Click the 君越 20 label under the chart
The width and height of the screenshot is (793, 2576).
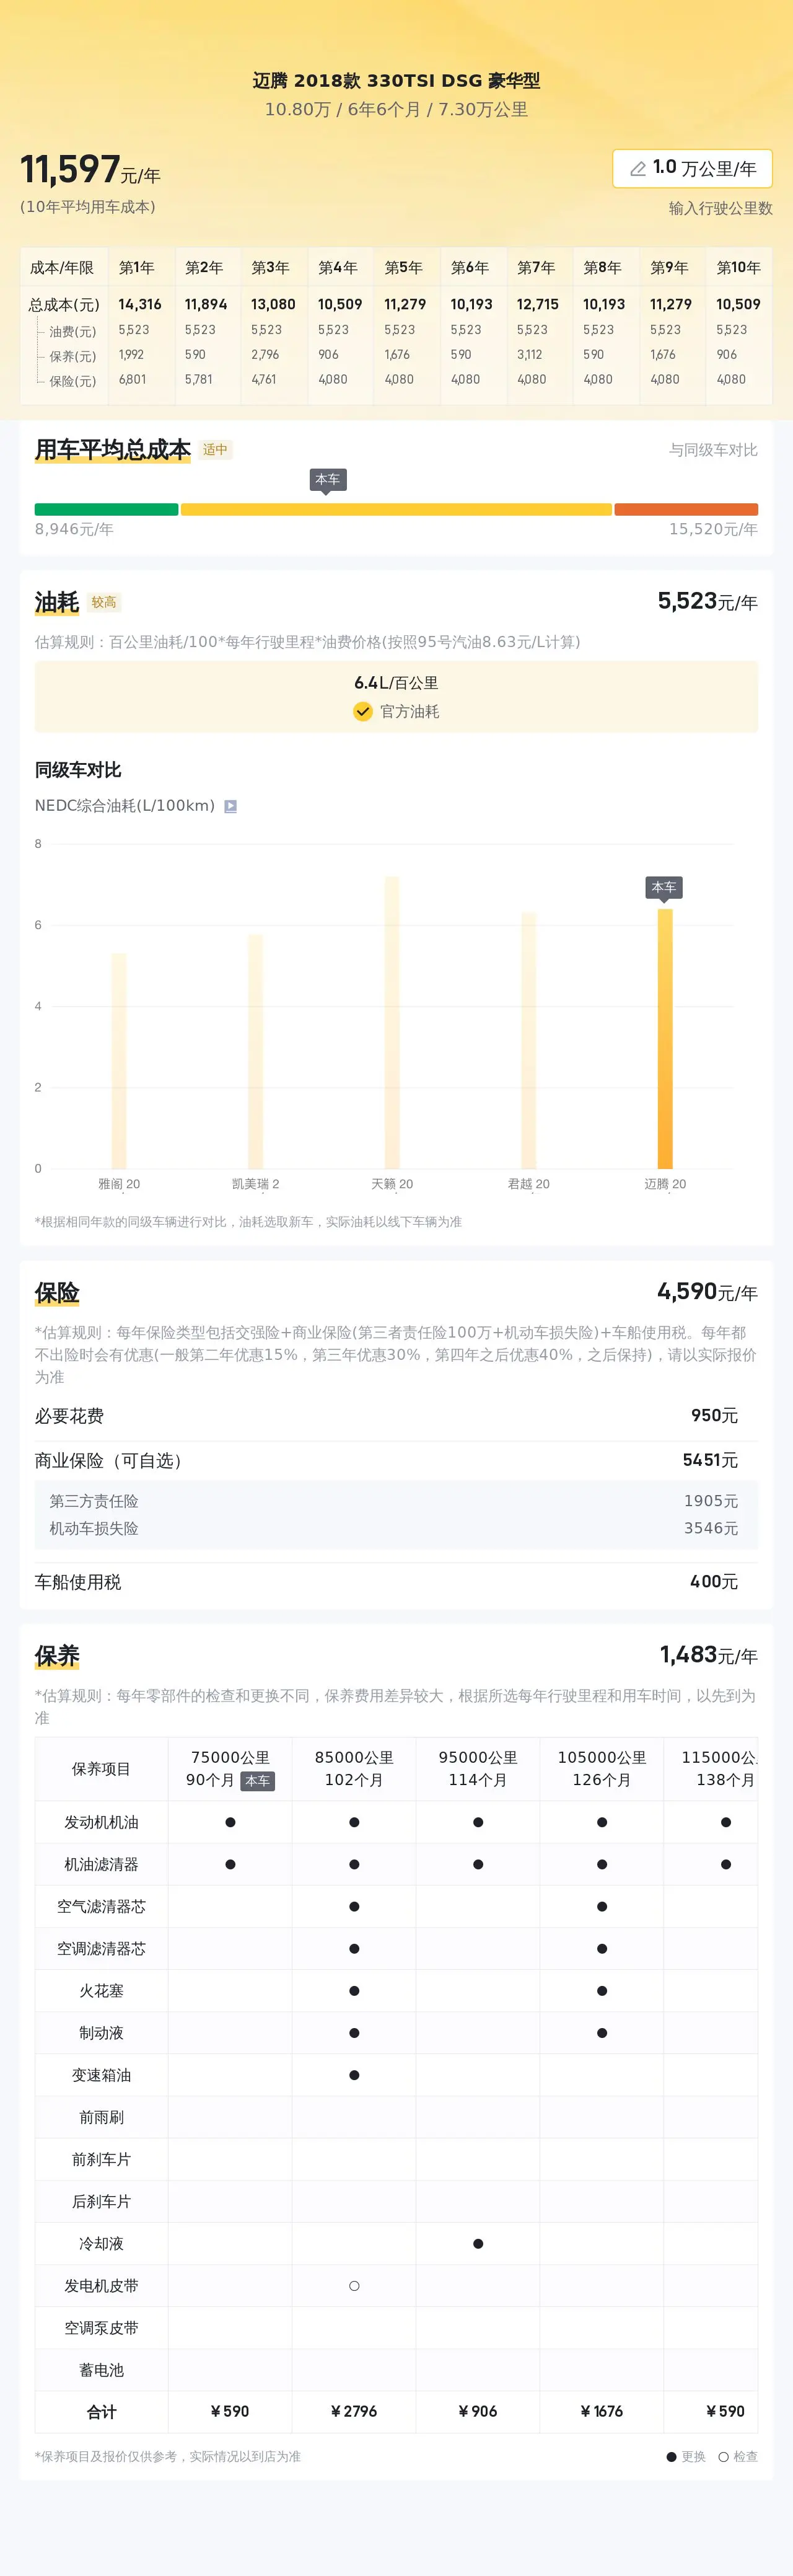pos(528,1184)
